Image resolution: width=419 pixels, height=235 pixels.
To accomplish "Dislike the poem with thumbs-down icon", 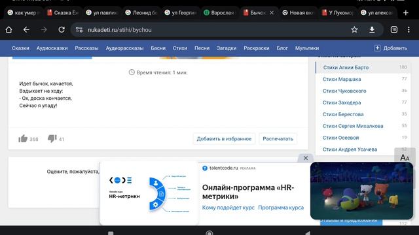I will tap(52, 138).
